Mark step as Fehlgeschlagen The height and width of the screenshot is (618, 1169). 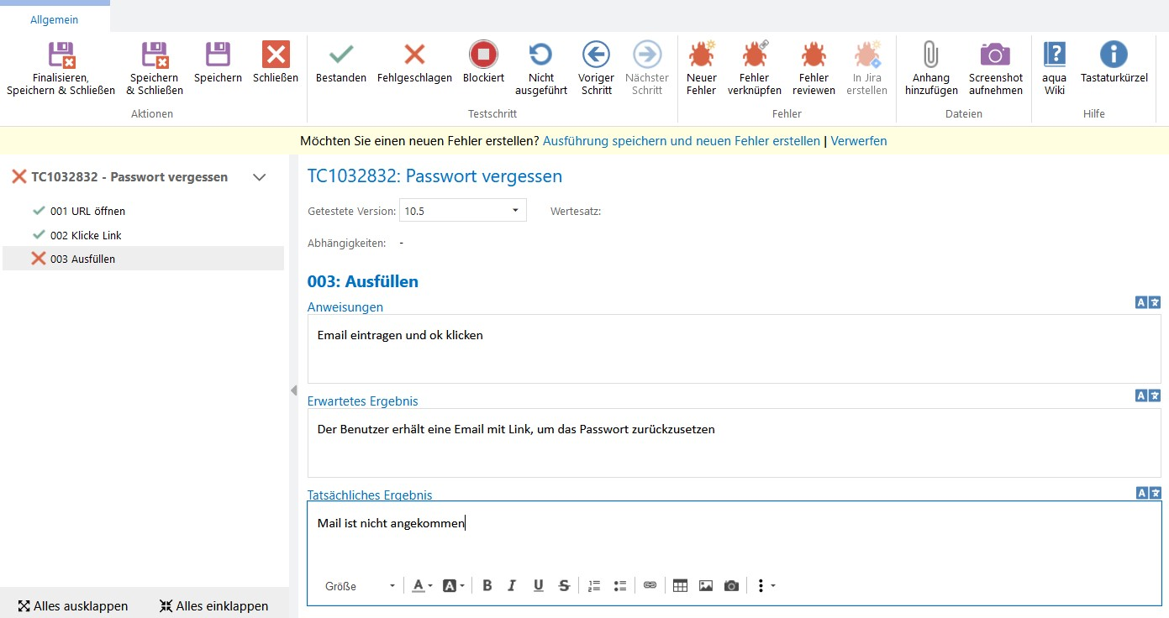click(414, 55)
